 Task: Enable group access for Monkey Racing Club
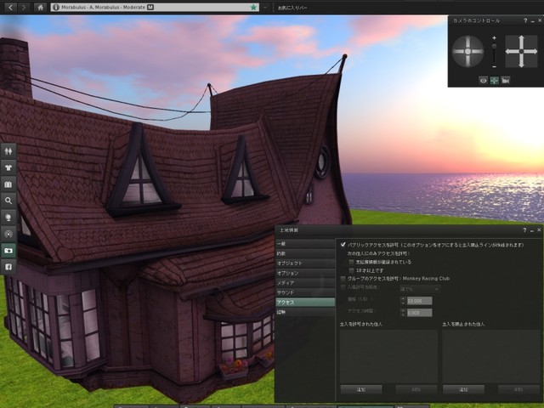[x=343, y=279]
